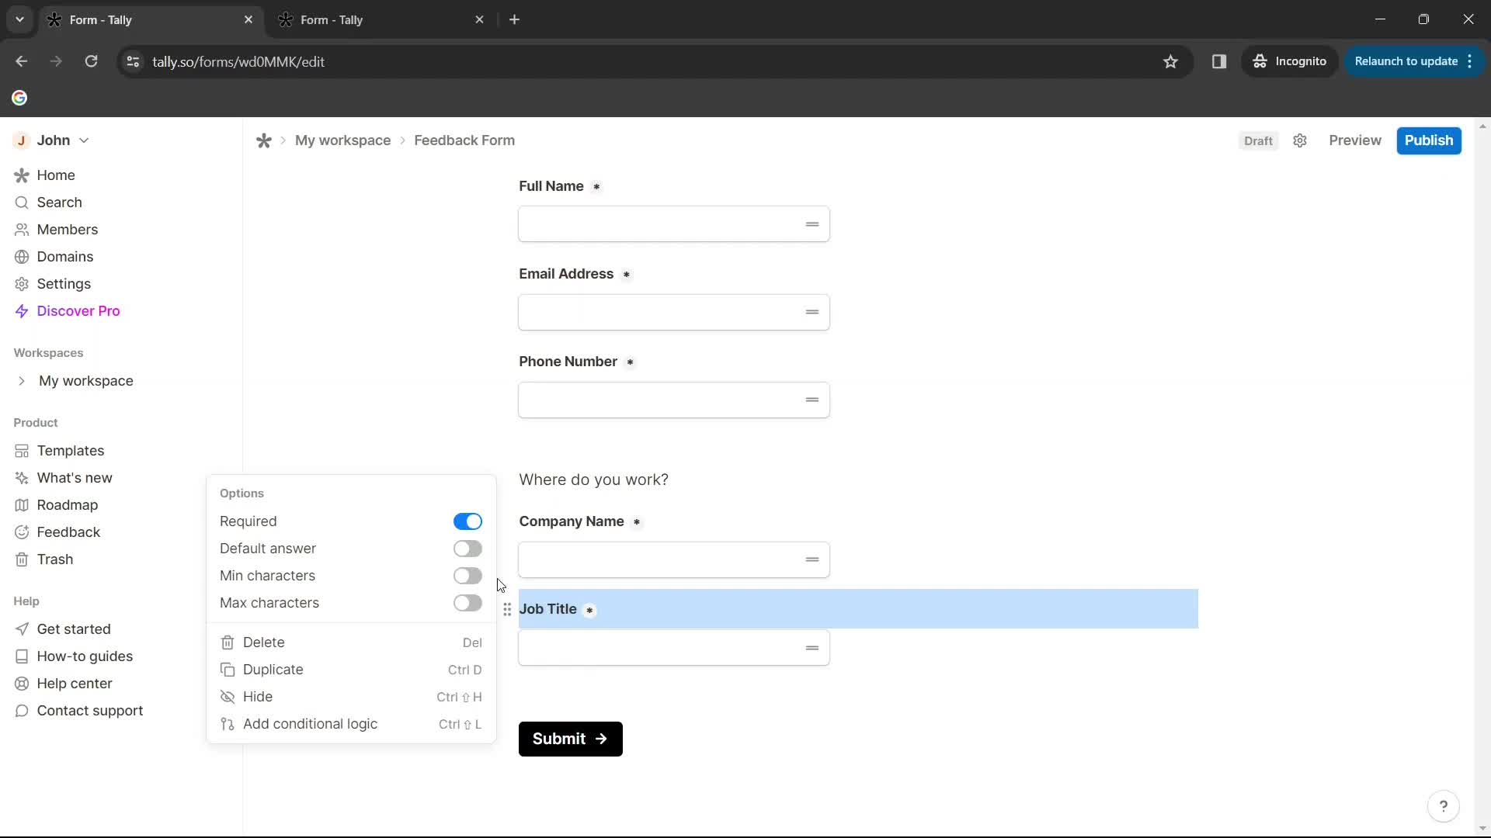This screenshot has width=1491, height=838.
Task: Toggle the Required option off
Action: click(467, 521)
